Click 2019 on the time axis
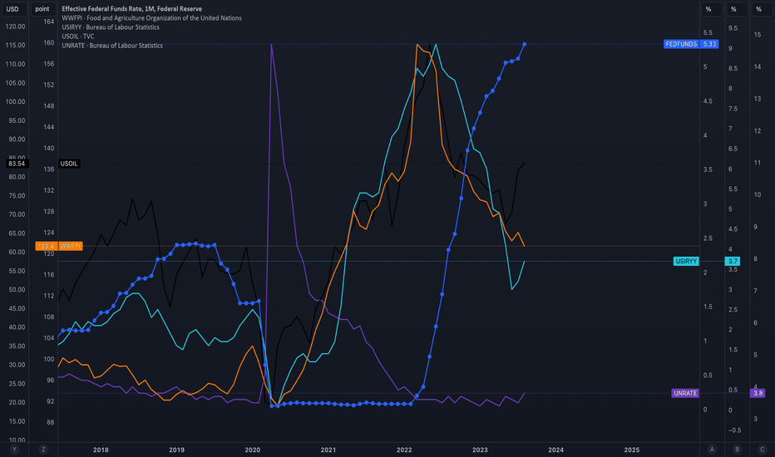The width and height of the screenshot is (775, 457). 176,450
